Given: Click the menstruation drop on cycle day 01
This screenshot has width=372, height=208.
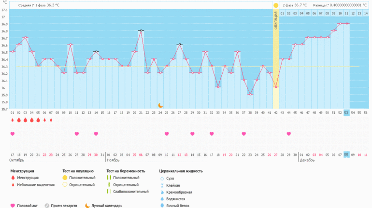Looking at the screenshot, I should (13, 120).
